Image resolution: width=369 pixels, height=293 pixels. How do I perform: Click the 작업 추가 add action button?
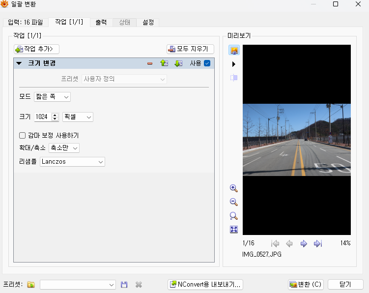coord(36,49)
